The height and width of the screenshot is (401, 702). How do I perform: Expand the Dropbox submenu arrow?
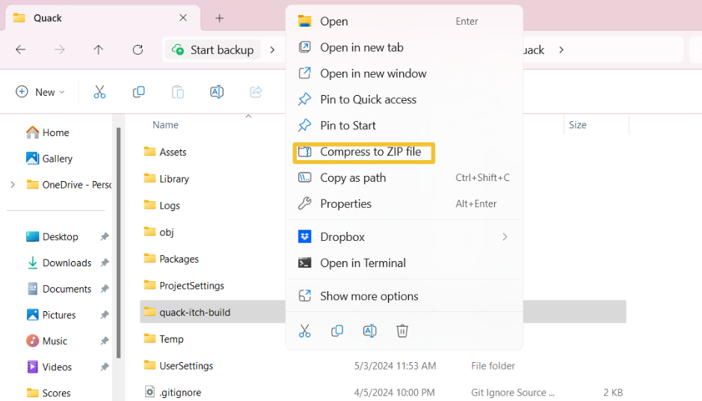[505, 236]
